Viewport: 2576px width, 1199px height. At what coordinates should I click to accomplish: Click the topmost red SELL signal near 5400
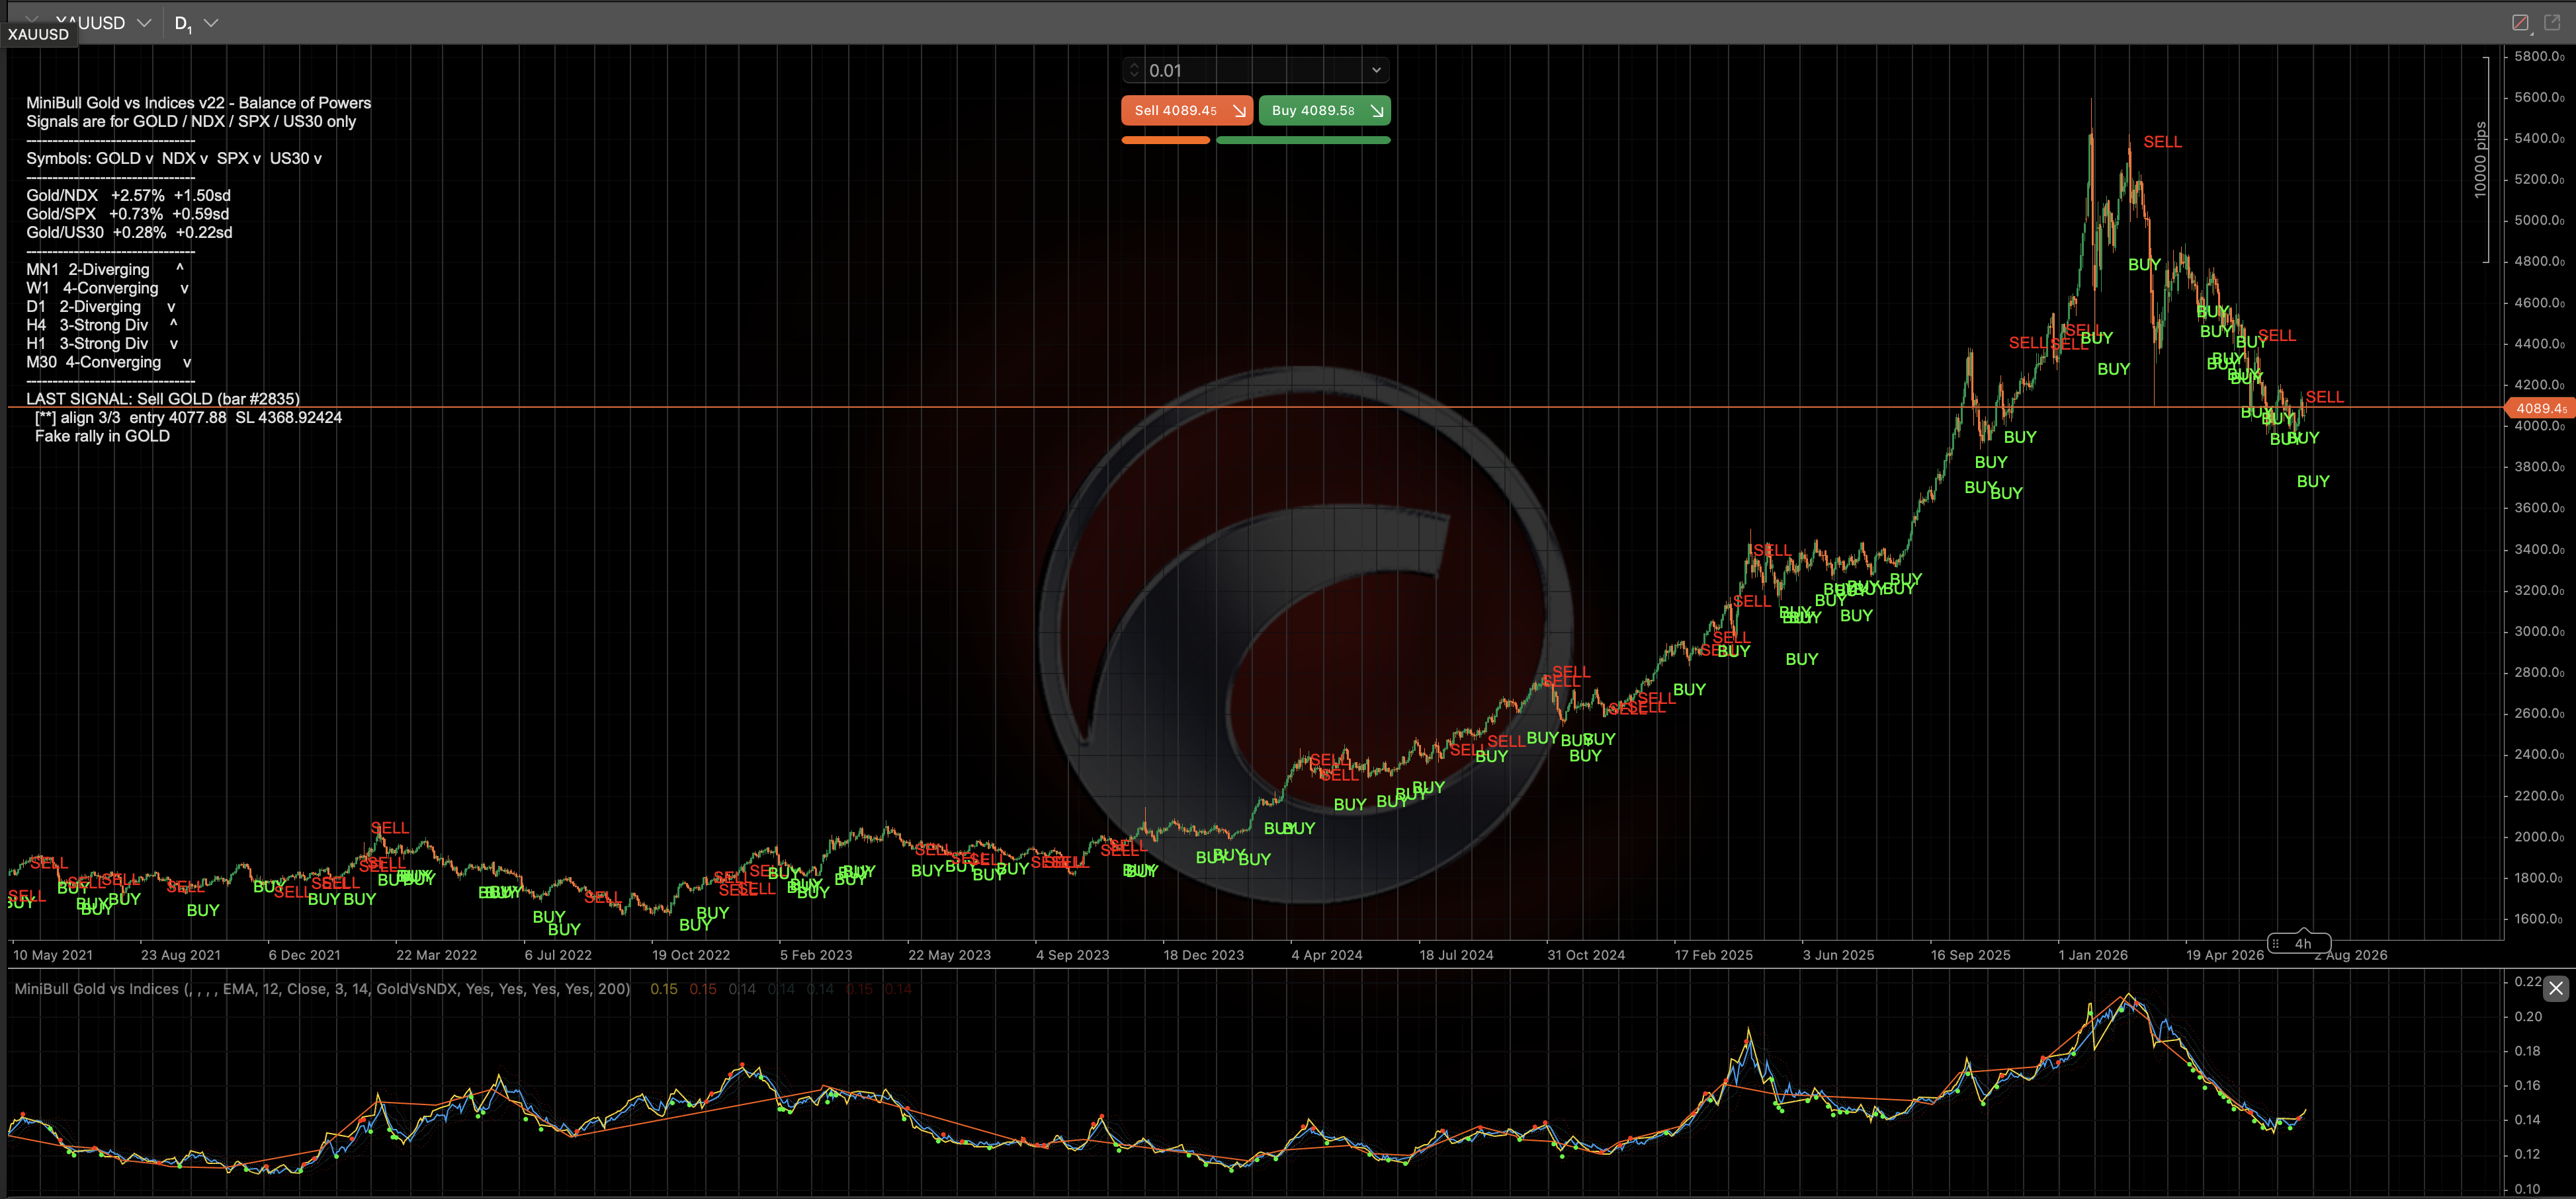2162,142
